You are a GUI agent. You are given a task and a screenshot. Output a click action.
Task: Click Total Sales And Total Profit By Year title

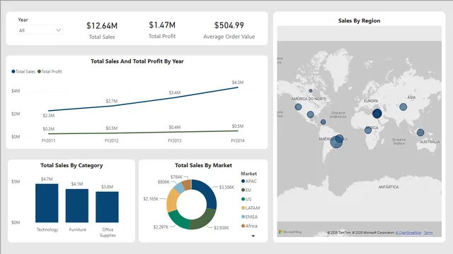[x=137, y=61]
